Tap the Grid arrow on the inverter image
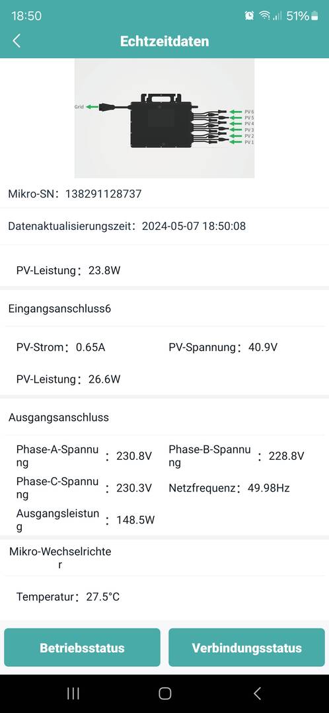329x713 pixels. [92, 107]
